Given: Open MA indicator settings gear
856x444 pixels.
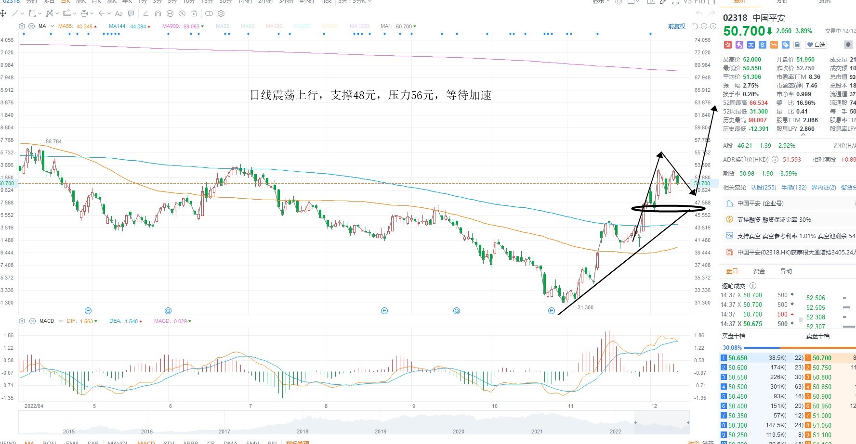Looking at the screenshot, I should click(x=22, y=26).
